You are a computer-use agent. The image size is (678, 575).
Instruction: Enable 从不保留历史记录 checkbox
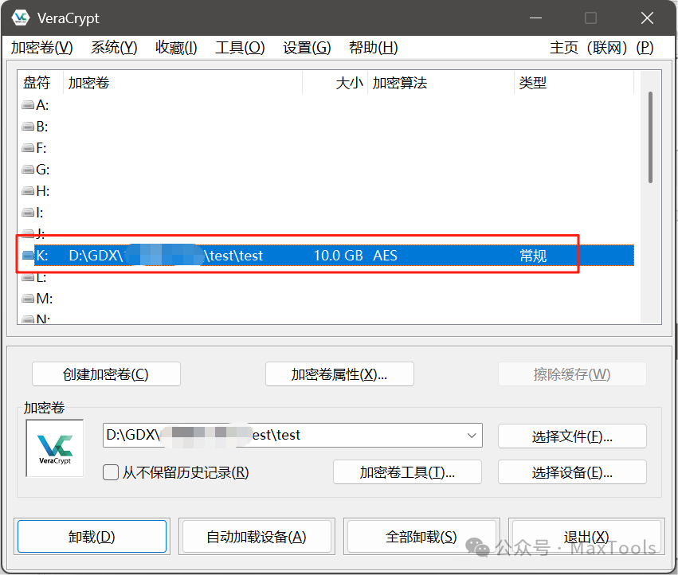click(x=111, y=472)
